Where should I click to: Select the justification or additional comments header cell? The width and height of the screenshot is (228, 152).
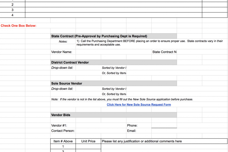(x=164, y=141)
